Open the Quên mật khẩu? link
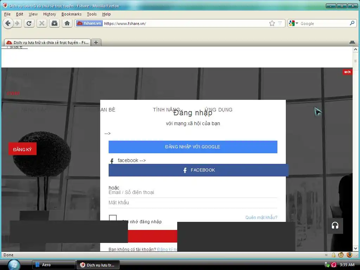 click(x=261, y=217)
